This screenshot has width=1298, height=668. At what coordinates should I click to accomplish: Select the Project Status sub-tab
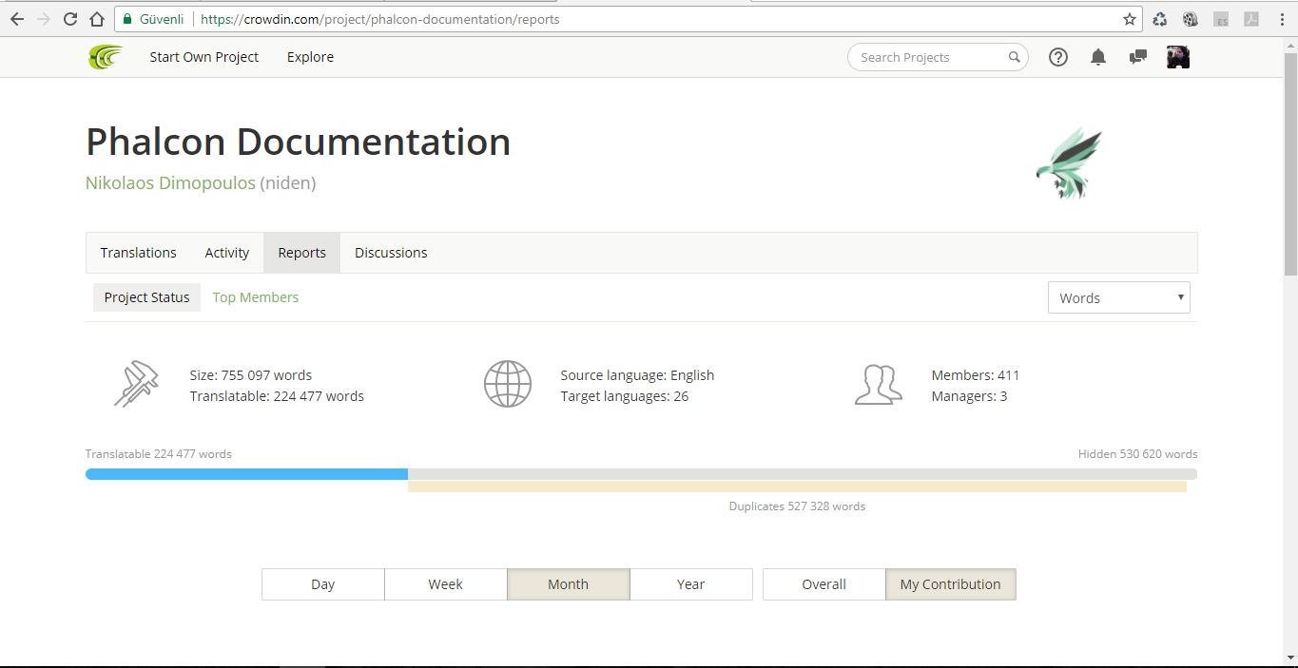(x=147, y=297)
